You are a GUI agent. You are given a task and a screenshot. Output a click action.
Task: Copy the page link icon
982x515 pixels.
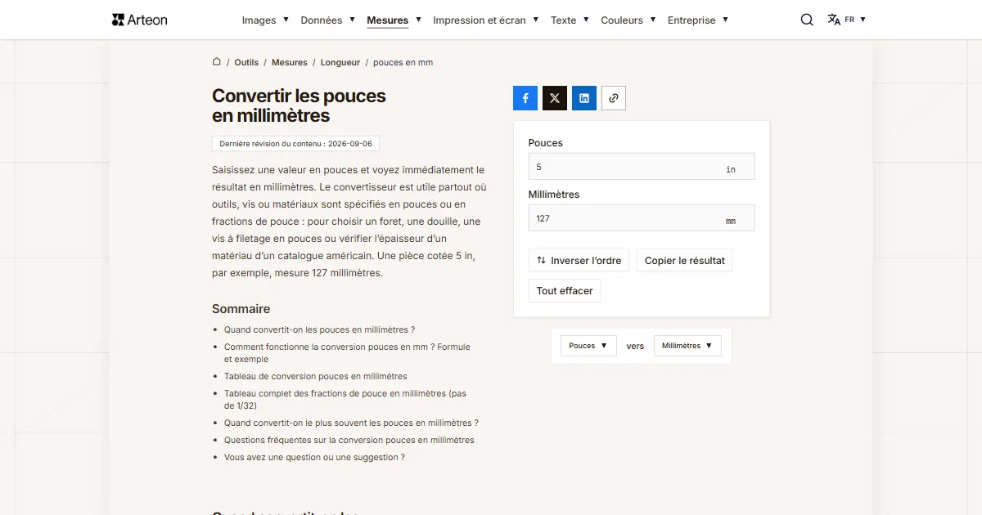pos(614,98)
